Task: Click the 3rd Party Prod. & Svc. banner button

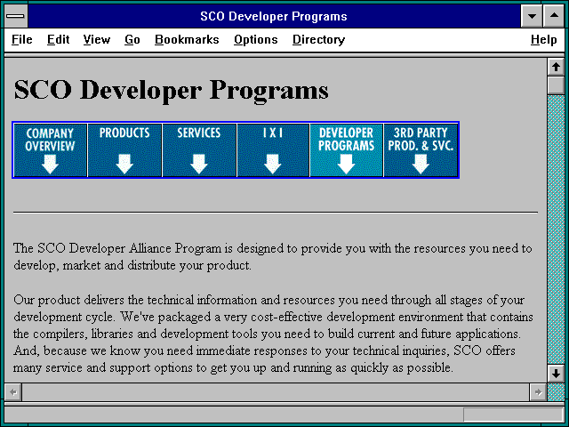Action: 421,150
